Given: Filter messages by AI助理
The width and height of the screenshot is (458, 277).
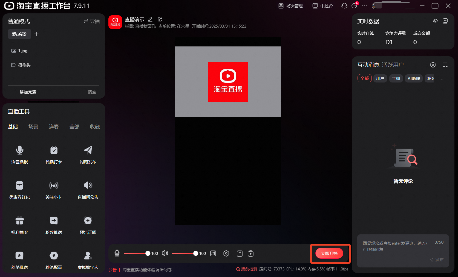Looking at the screenshot, I should coord(414,78).
